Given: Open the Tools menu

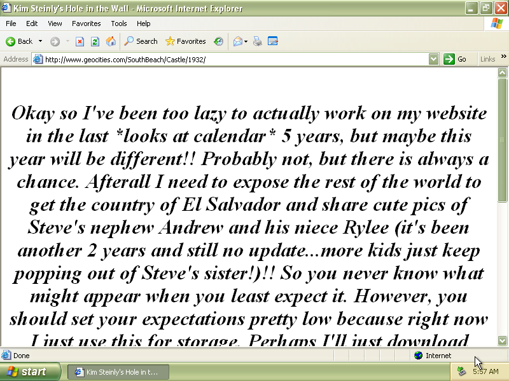Looking at the screenshot, I should (x=119, y=23).
